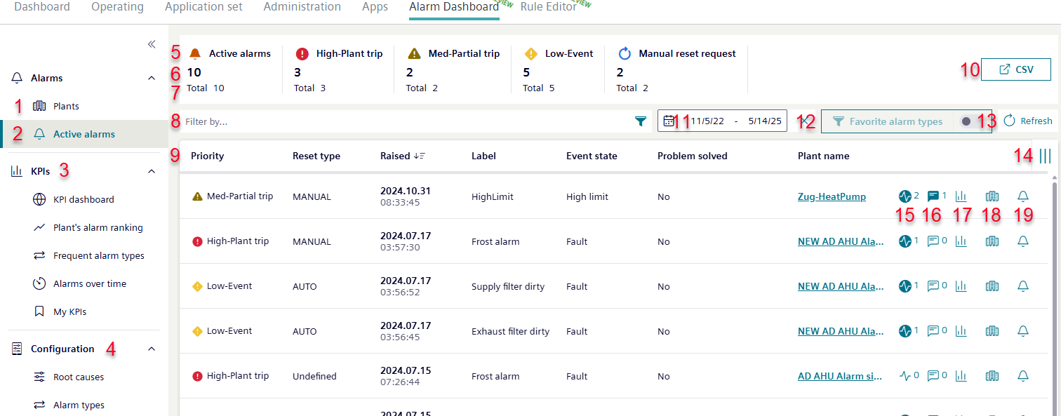Select the Manual reset request summary card

click(x=676, y=69)
